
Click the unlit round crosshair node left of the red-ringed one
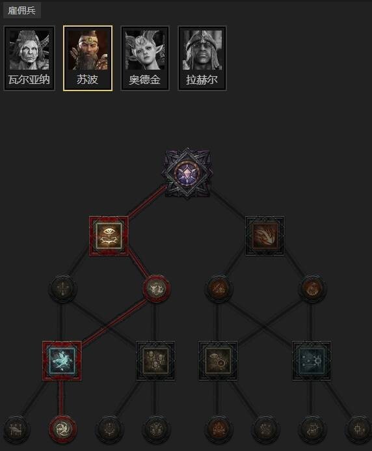pos(62,289)
